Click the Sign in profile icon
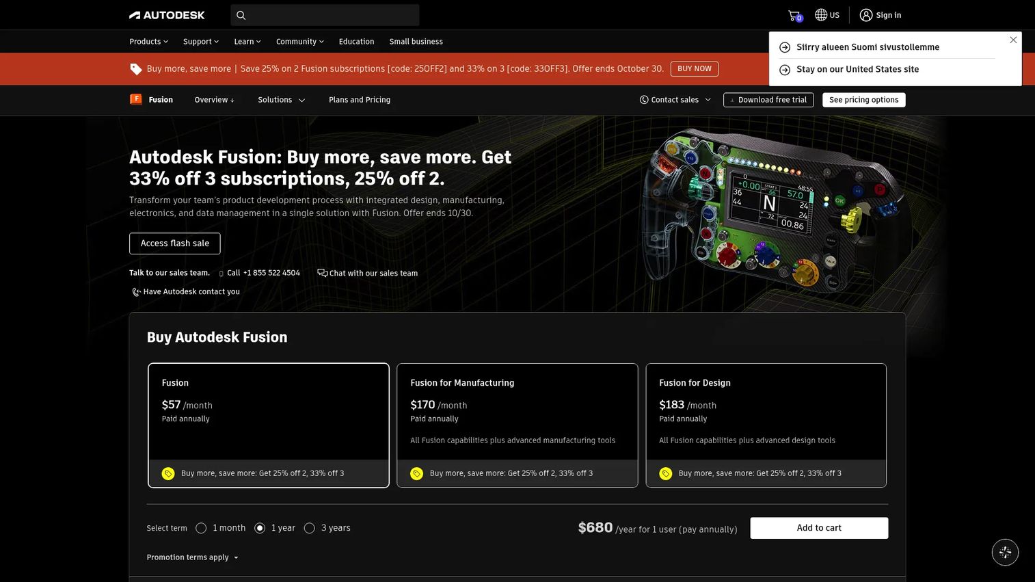The image size is (1035, 582). (x=866, y=15)
